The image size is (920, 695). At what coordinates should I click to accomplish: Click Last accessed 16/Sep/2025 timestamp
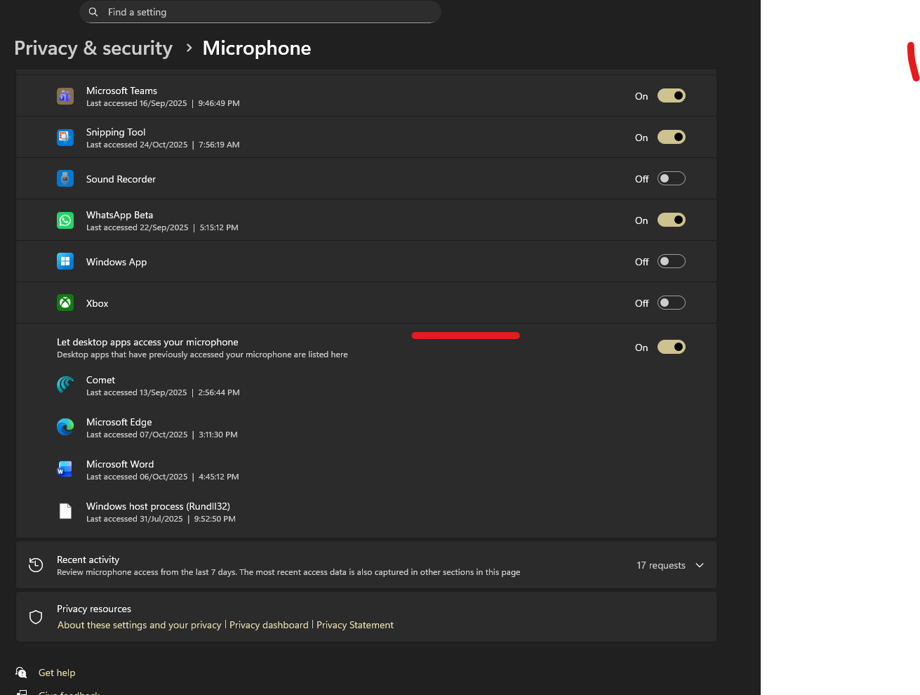point(163,103)
